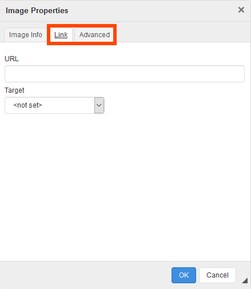Click the underlined Link tab label
The height and width of the screenshot is (289, 251).
pyautogui.click(x=61, y=35)
